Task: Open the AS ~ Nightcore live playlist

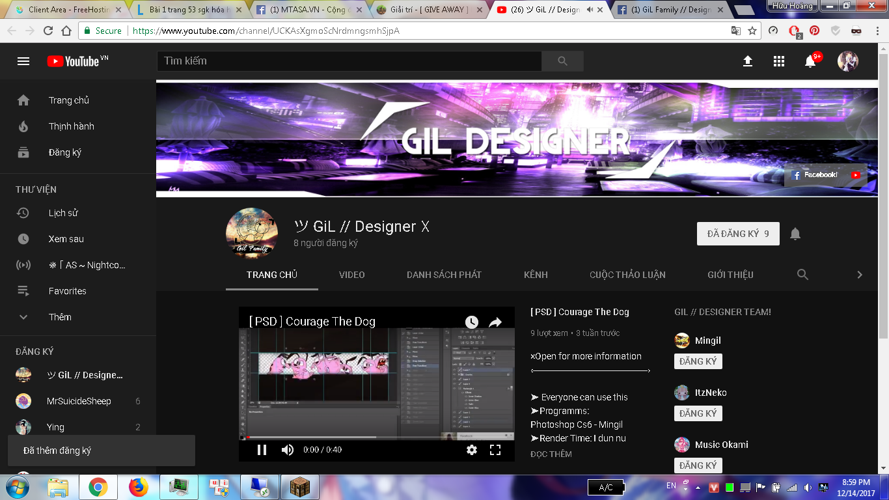Action: (x=78, y=265)
